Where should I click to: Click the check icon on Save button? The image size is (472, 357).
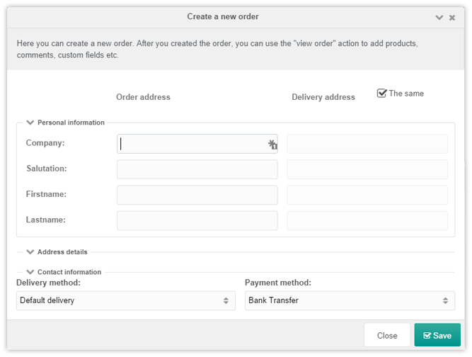pos(427,335)
